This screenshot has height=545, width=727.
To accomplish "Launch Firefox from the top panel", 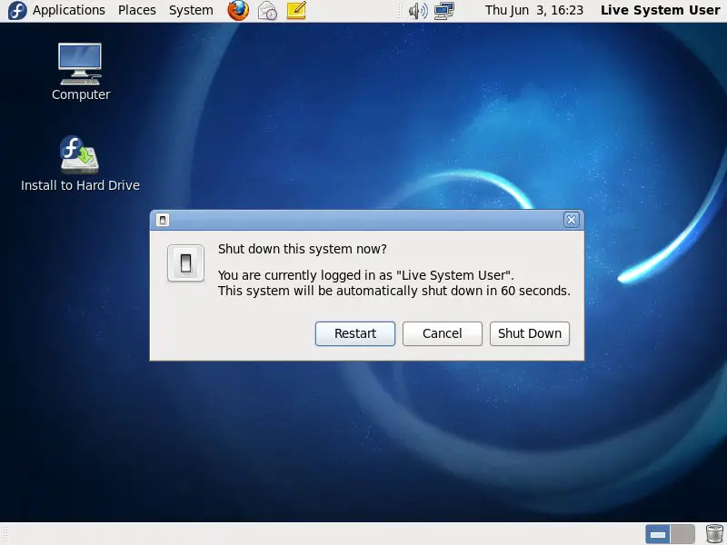I will [x=238, y=10].
